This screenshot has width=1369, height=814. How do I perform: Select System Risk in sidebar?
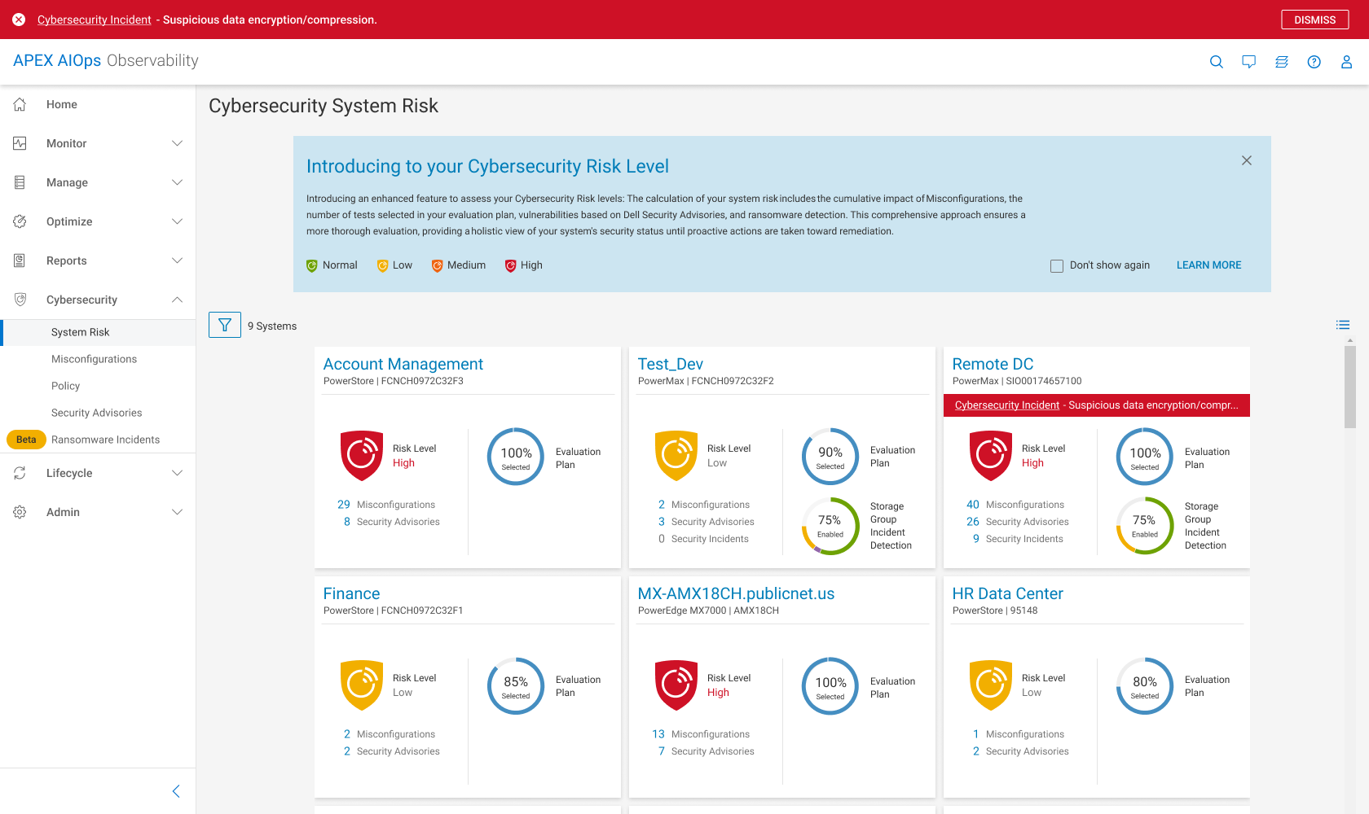click(98, 332)
